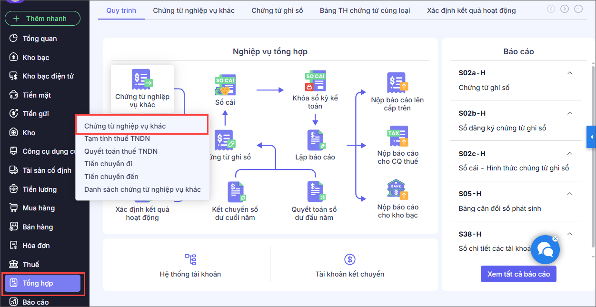This screenshot has height=307, width=596.
Task: Switch to Bảng TH chứng từ cùng loại tab
Action: pos(365,10)
